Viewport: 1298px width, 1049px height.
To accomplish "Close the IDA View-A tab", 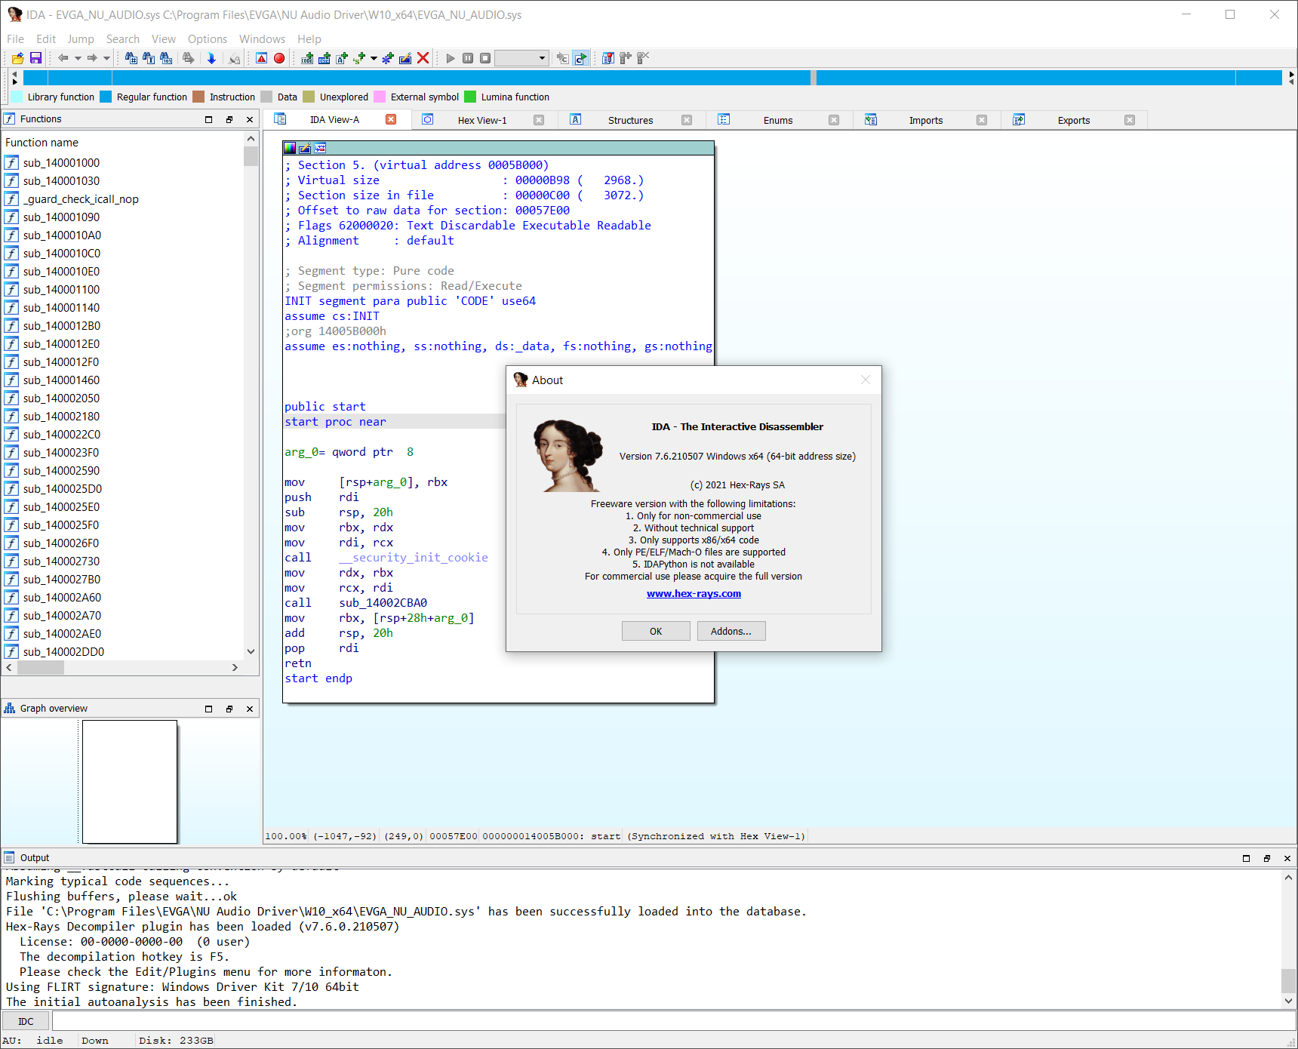I will 391,119.
